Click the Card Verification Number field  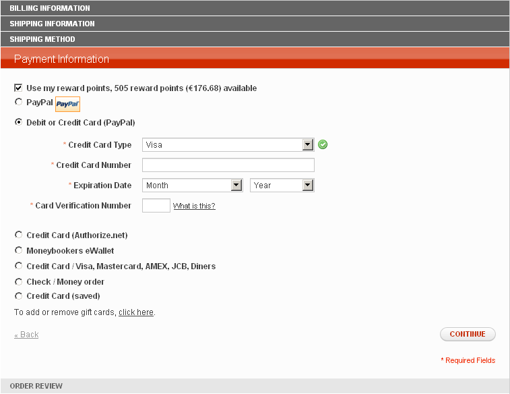click(x=156, y=206)
